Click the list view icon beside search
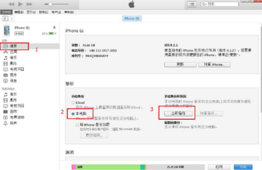Image resolution: width=262 pixels, height=170 pixels. click(192, 4)
